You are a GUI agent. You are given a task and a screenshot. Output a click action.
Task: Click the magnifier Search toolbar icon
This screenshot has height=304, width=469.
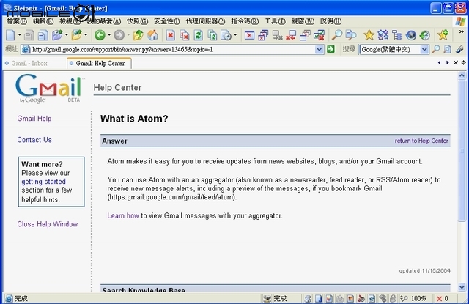[337, 35]
